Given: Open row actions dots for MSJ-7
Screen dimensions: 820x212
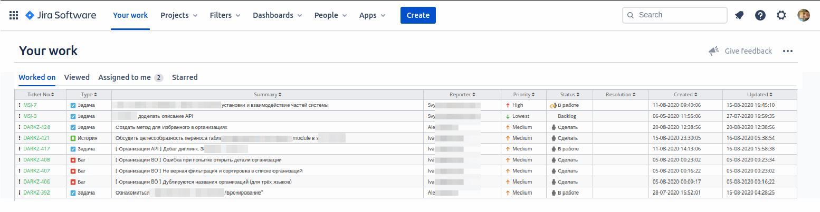Looking at the screenshot, I should 20,105.
